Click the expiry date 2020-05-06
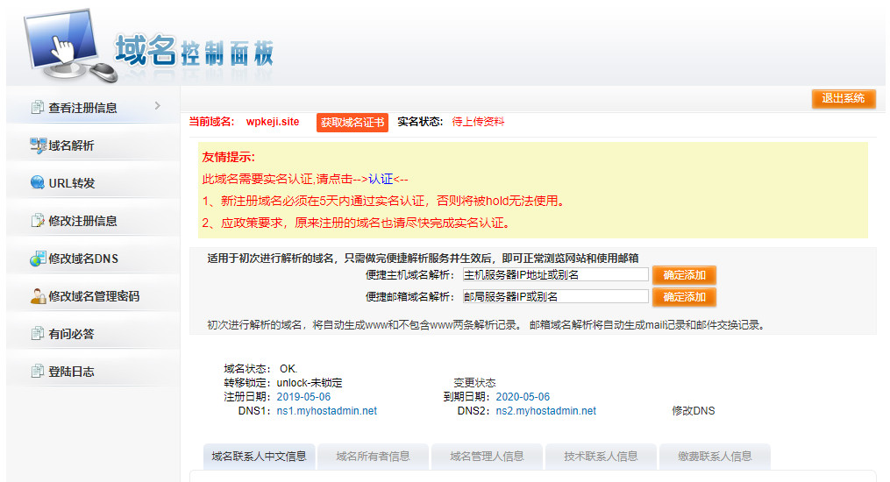Screen dimensions: 890x482 coord(523,397)
